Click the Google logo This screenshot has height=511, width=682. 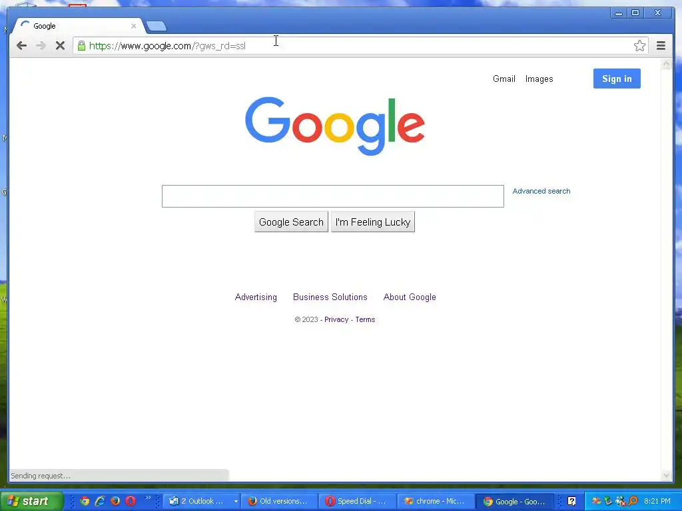(x=334, y=126)
